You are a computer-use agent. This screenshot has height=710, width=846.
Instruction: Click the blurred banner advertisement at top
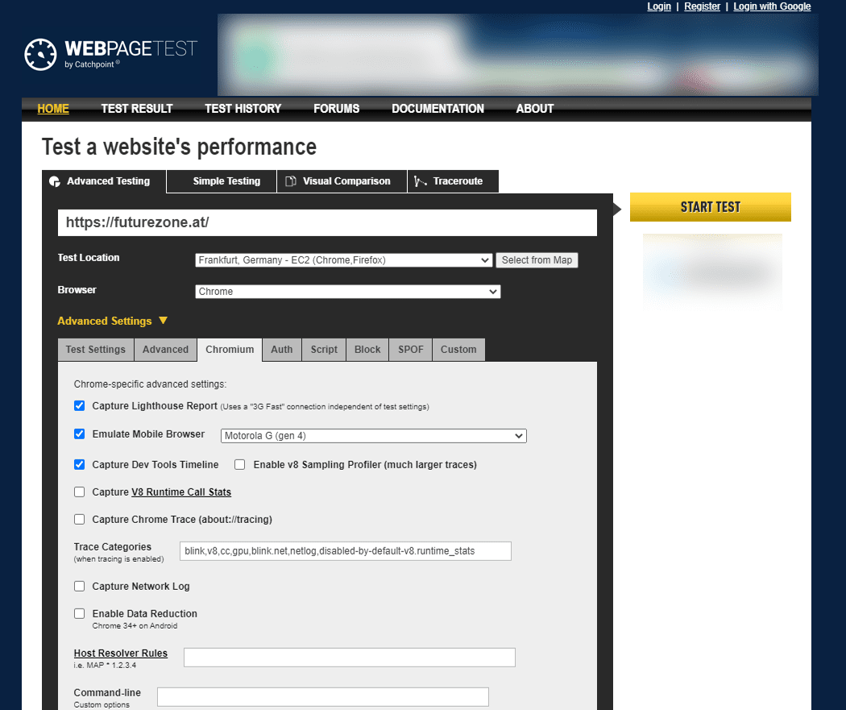pos(518,55)
